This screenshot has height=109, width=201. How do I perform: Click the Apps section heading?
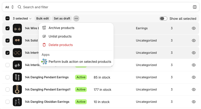46,55
